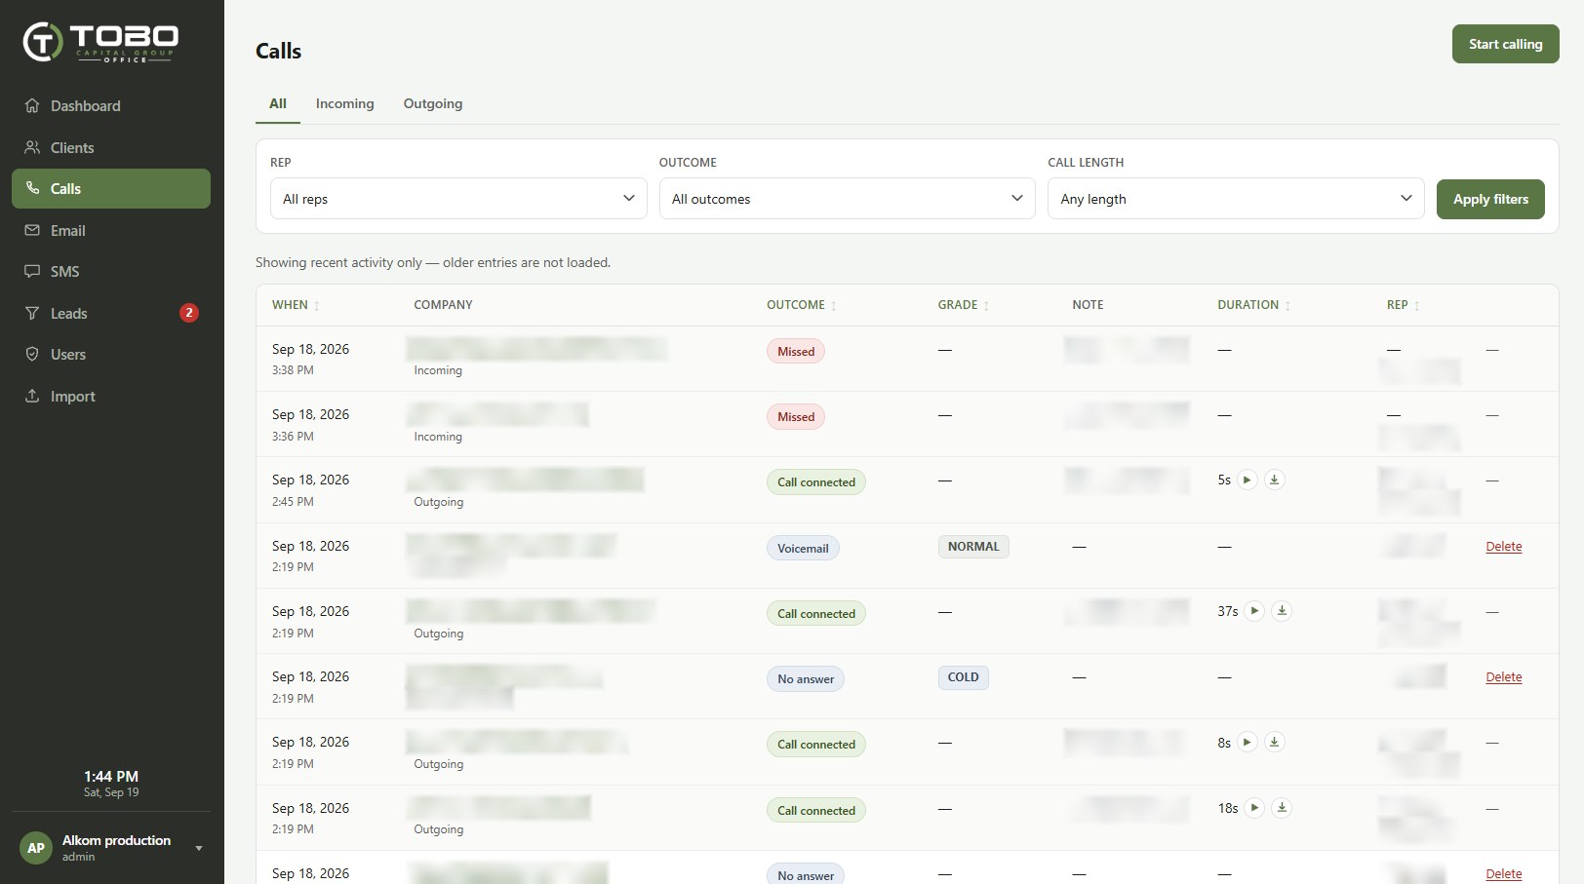The height and width of the screenshot is (884, 1584).
Task: Play the 5s call recording
Action: point(1247,480)
